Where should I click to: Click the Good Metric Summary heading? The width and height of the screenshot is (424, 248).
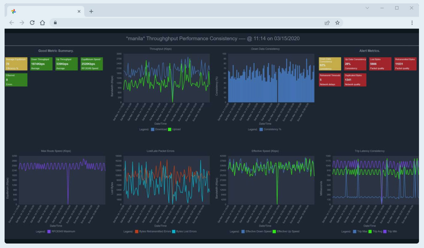pos(56,51)
